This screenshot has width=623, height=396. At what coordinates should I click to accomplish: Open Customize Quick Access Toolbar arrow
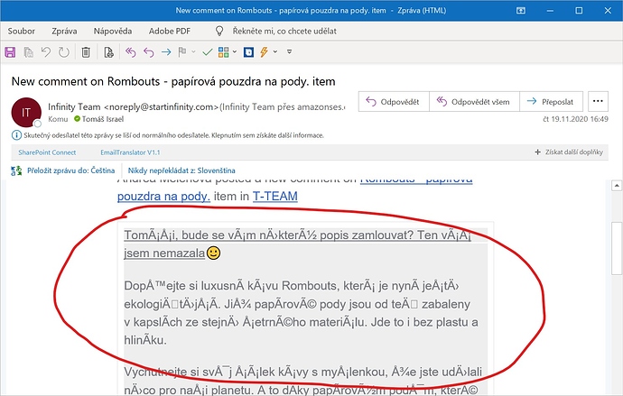[289, 51]
